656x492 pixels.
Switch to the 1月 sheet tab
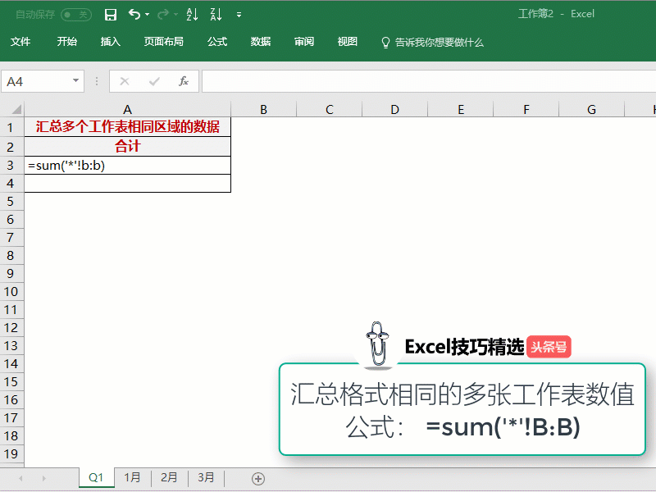pos(132,478)
